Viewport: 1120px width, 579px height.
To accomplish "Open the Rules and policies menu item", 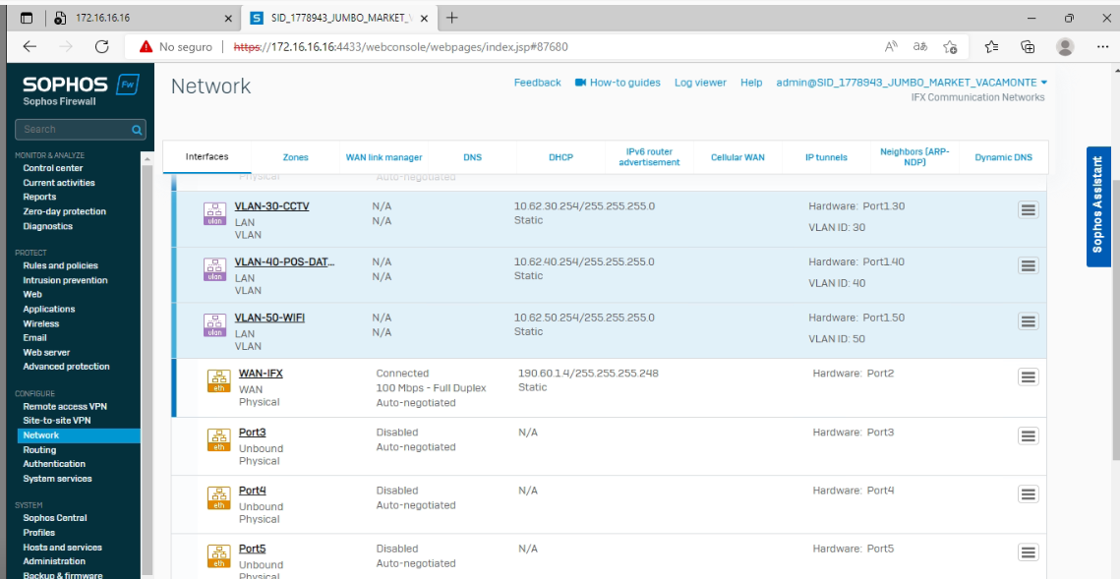I will [60, 265].
